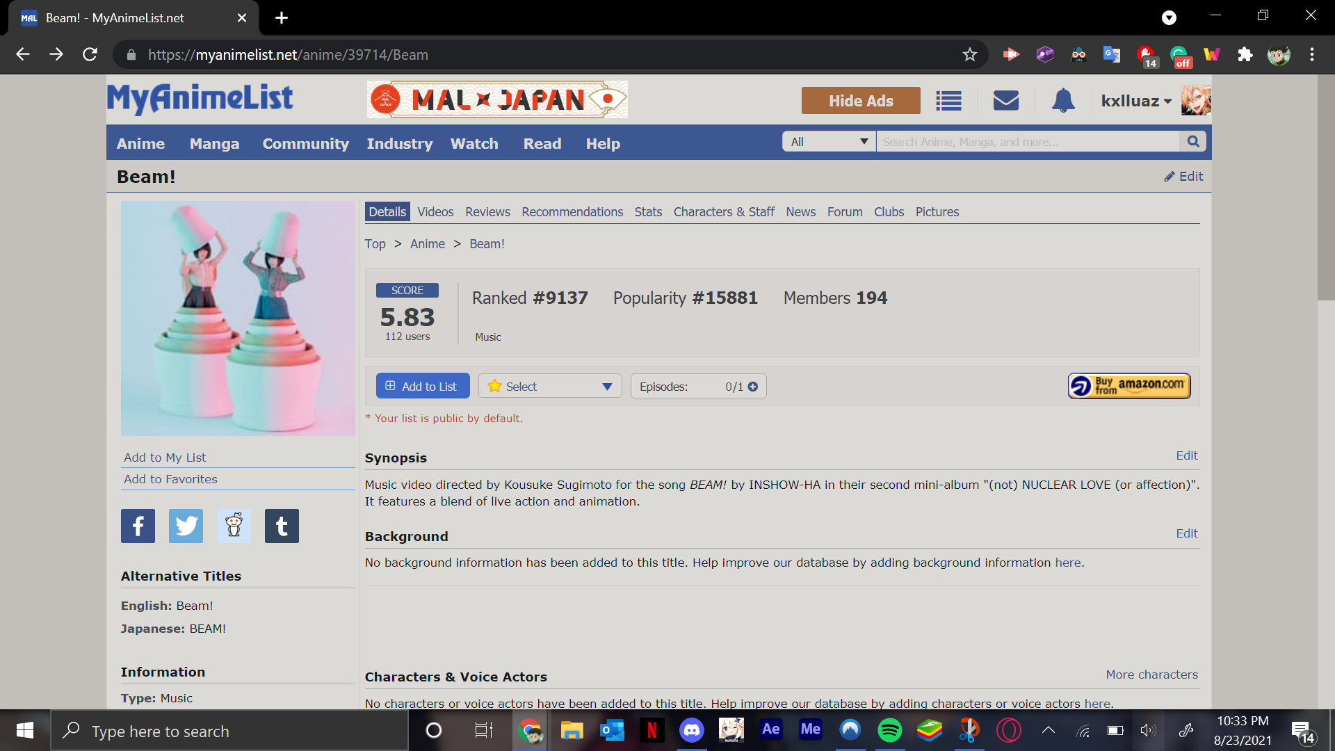Open the Community menu
Image resolution: width=1335 pixels, height=751 pixels.
tap(305, 144)
